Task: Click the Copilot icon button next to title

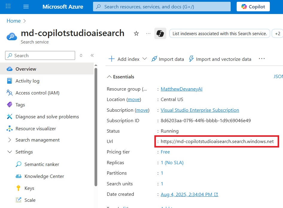Action: click(x=160, y=33)
